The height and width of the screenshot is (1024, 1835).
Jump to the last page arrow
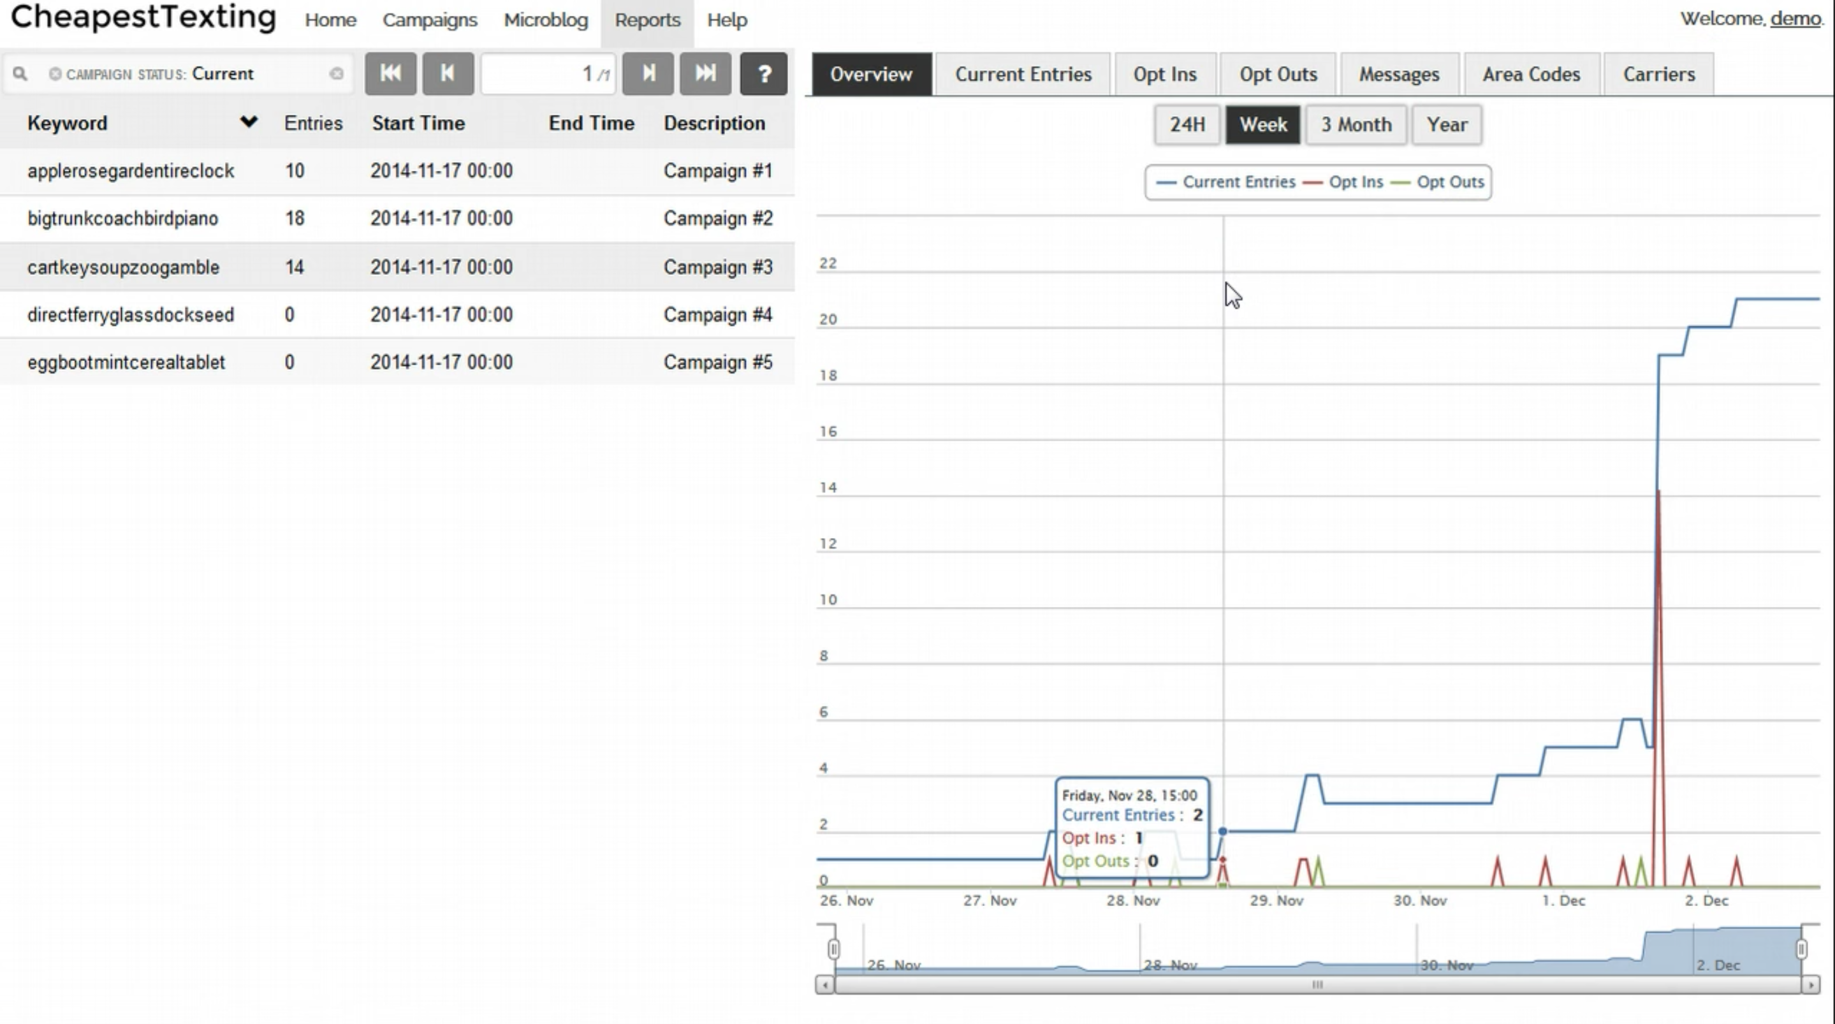[705, 73]
